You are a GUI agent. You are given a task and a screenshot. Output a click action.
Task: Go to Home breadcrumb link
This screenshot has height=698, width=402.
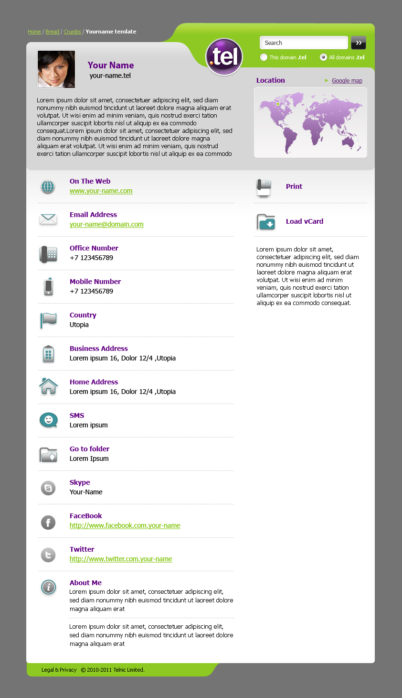pos(34,32)
